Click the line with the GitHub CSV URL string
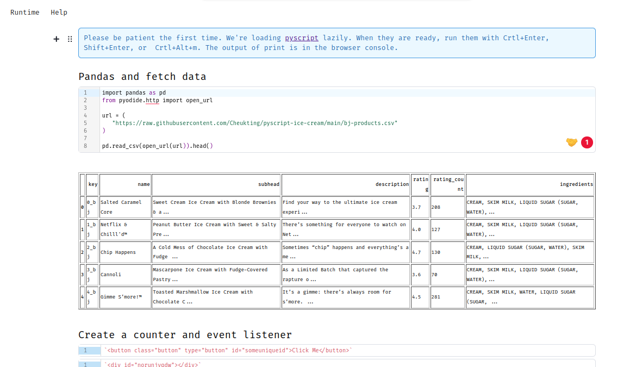The width and height of the screenshot is (636, 367). point(255,123)
